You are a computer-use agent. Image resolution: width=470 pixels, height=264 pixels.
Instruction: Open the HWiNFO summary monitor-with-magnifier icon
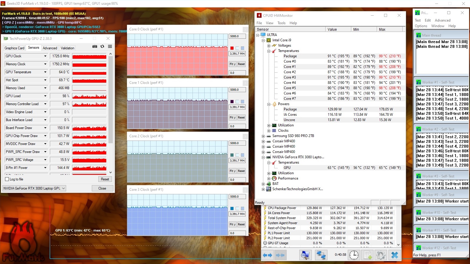pyautogui.click(x=305, y=255)
